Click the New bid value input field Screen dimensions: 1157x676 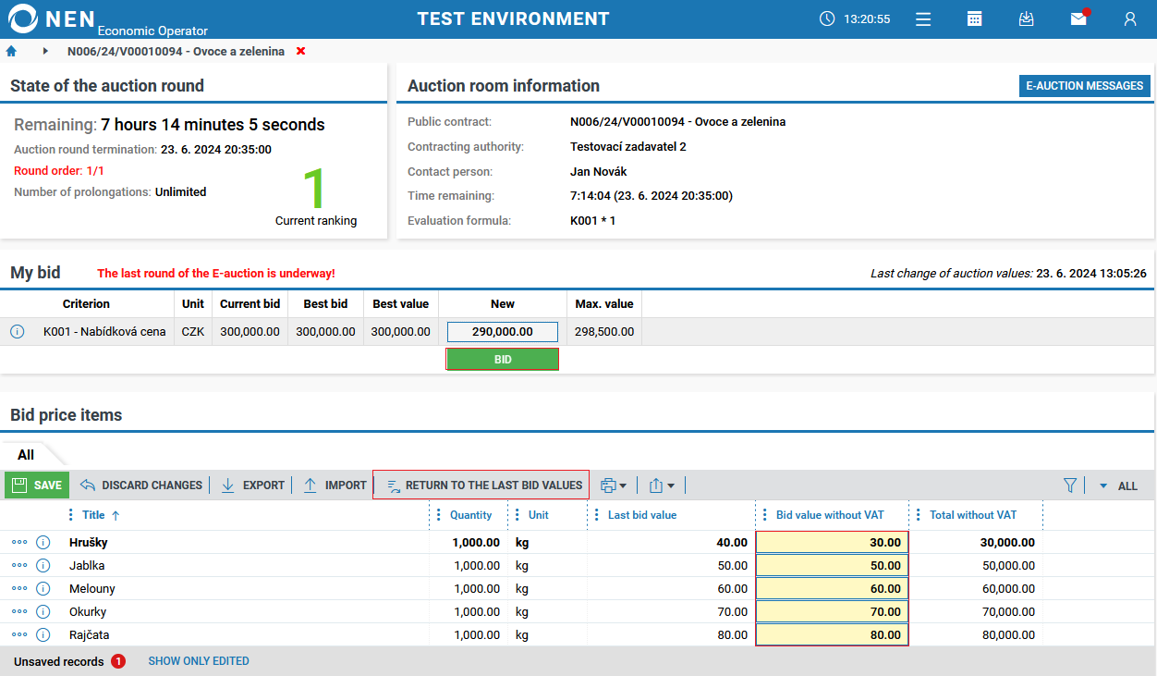[502, 331]
